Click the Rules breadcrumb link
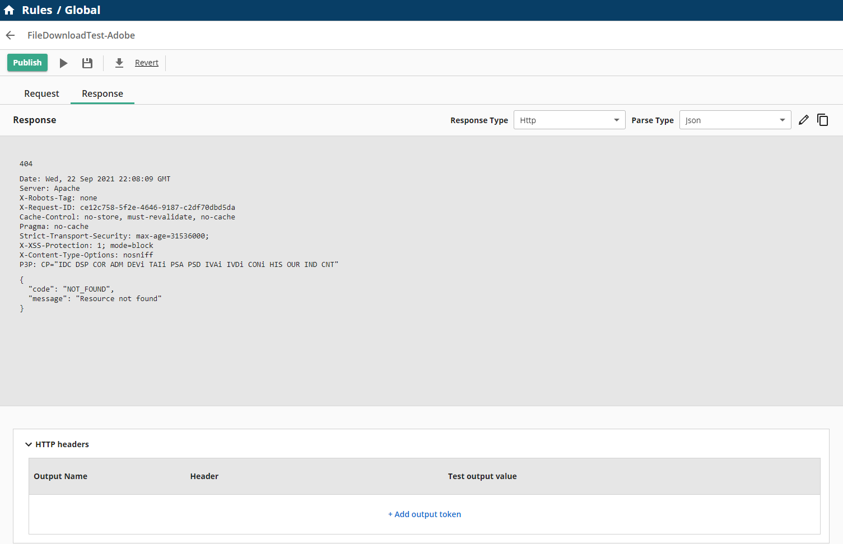The height and width of the screenshot is (544, 843). [37, 10]
